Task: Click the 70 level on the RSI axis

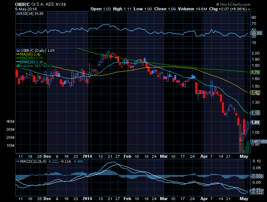Action: click(x=254, y=24)
